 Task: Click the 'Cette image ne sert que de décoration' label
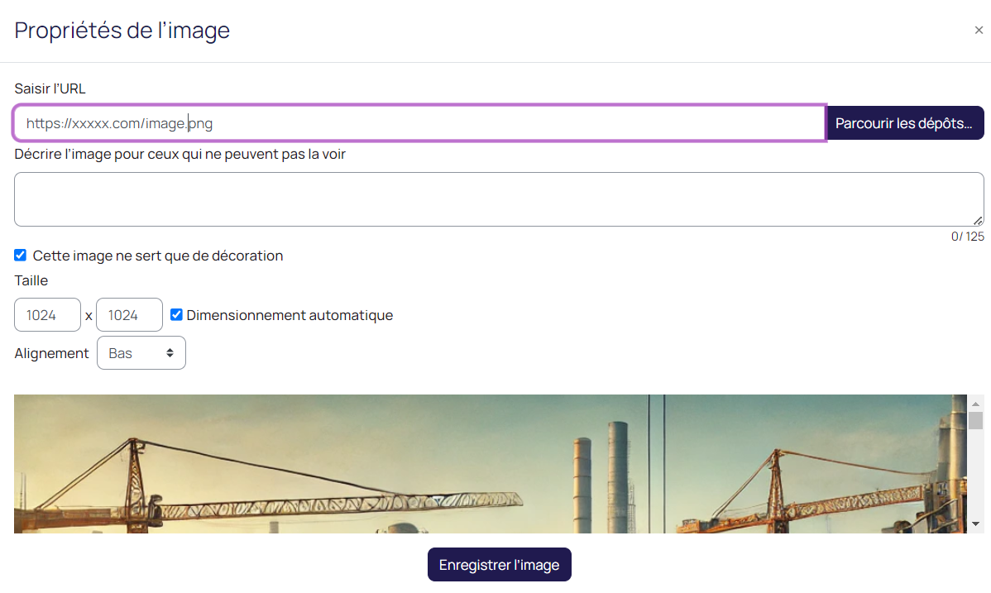click(x=158, y=256)
